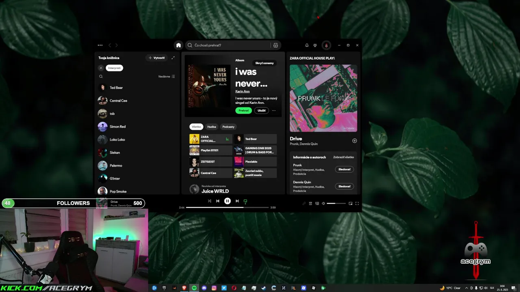Open the Plexisklo tile
Image resolution: width=520 pixels, height=292 pixels.
255,162
